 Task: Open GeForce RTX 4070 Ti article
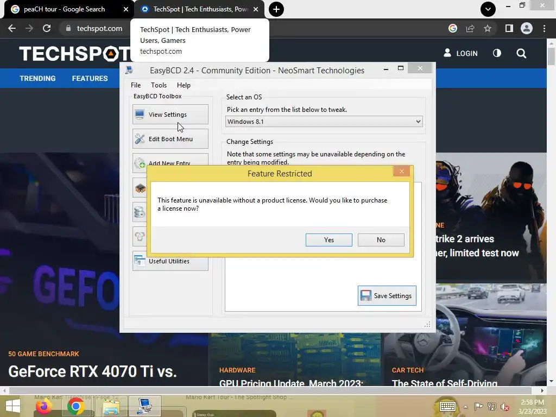(92, 371)
